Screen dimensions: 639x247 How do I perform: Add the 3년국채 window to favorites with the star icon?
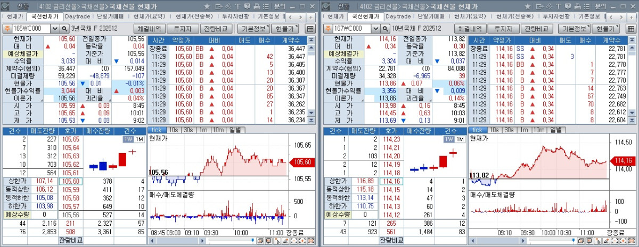tap(207, 6)
